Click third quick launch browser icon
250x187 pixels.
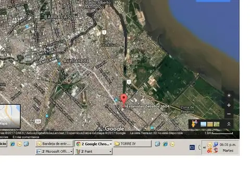[x=26, y=144]
